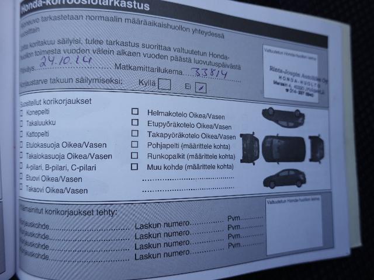374x280 pixels.
Task: Check the Kattopelti box
Action: tap(22, 134)
